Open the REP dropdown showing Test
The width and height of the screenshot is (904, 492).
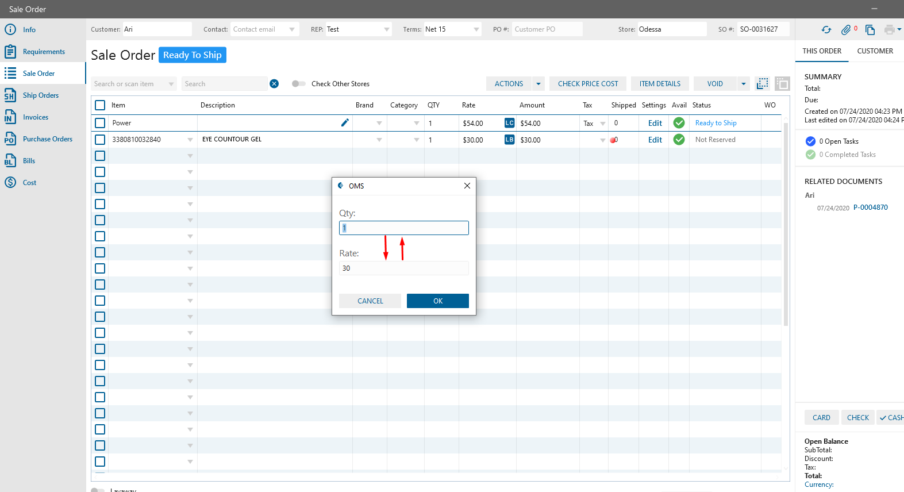[x=387, y=29]
